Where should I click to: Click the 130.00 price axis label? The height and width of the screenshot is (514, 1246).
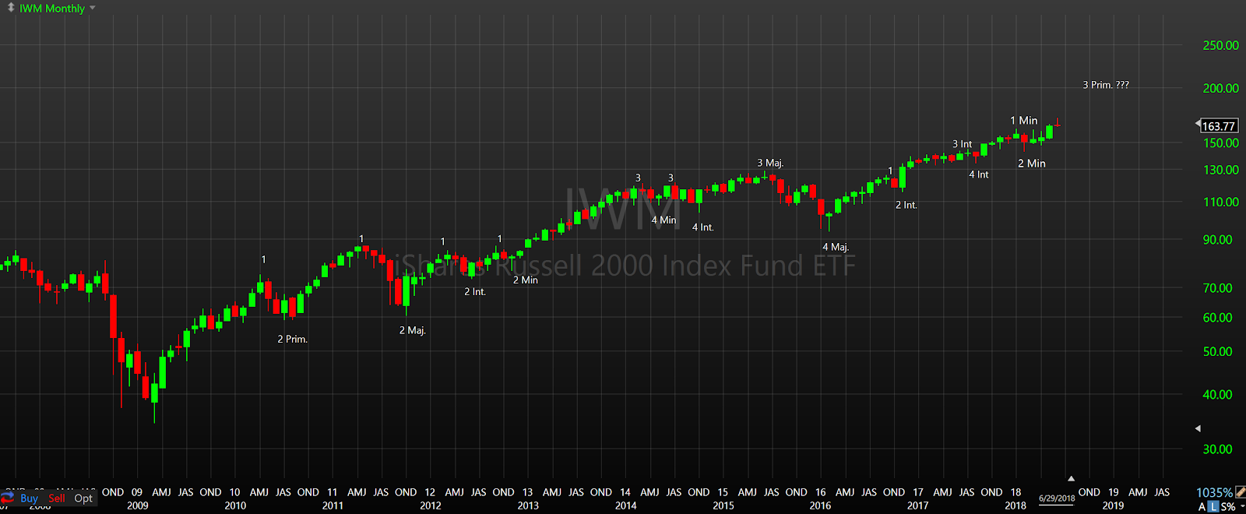click(x=1221, y=170)
